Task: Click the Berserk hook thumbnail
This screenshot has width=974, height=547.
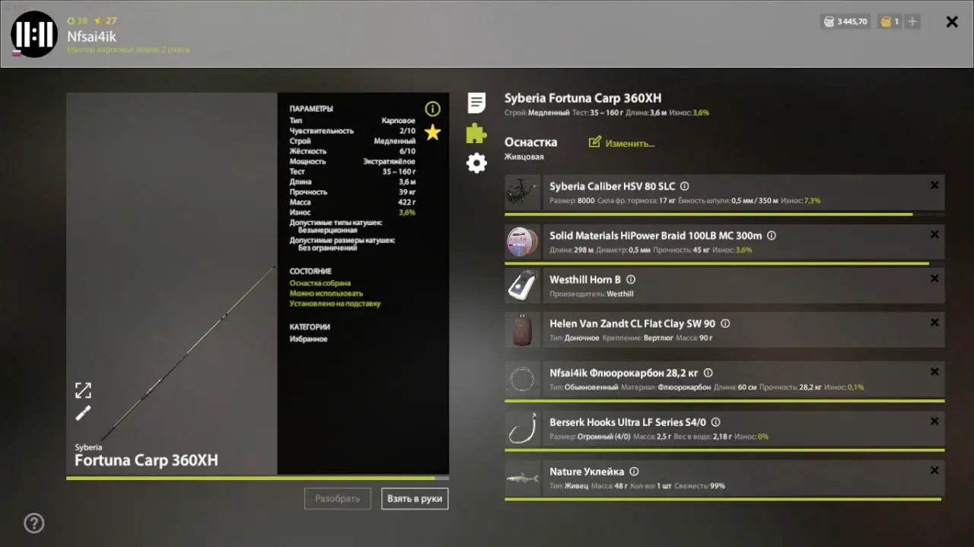Action: pyautogui.click(x=522, y=428)
